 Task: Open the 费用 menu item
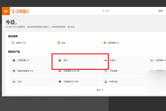coord(160,11)
